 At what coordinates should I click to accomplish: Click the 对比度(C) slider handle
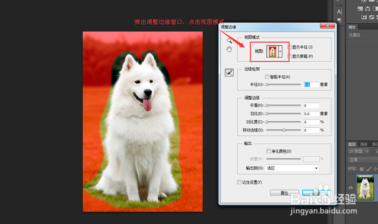tap(267, 122)
